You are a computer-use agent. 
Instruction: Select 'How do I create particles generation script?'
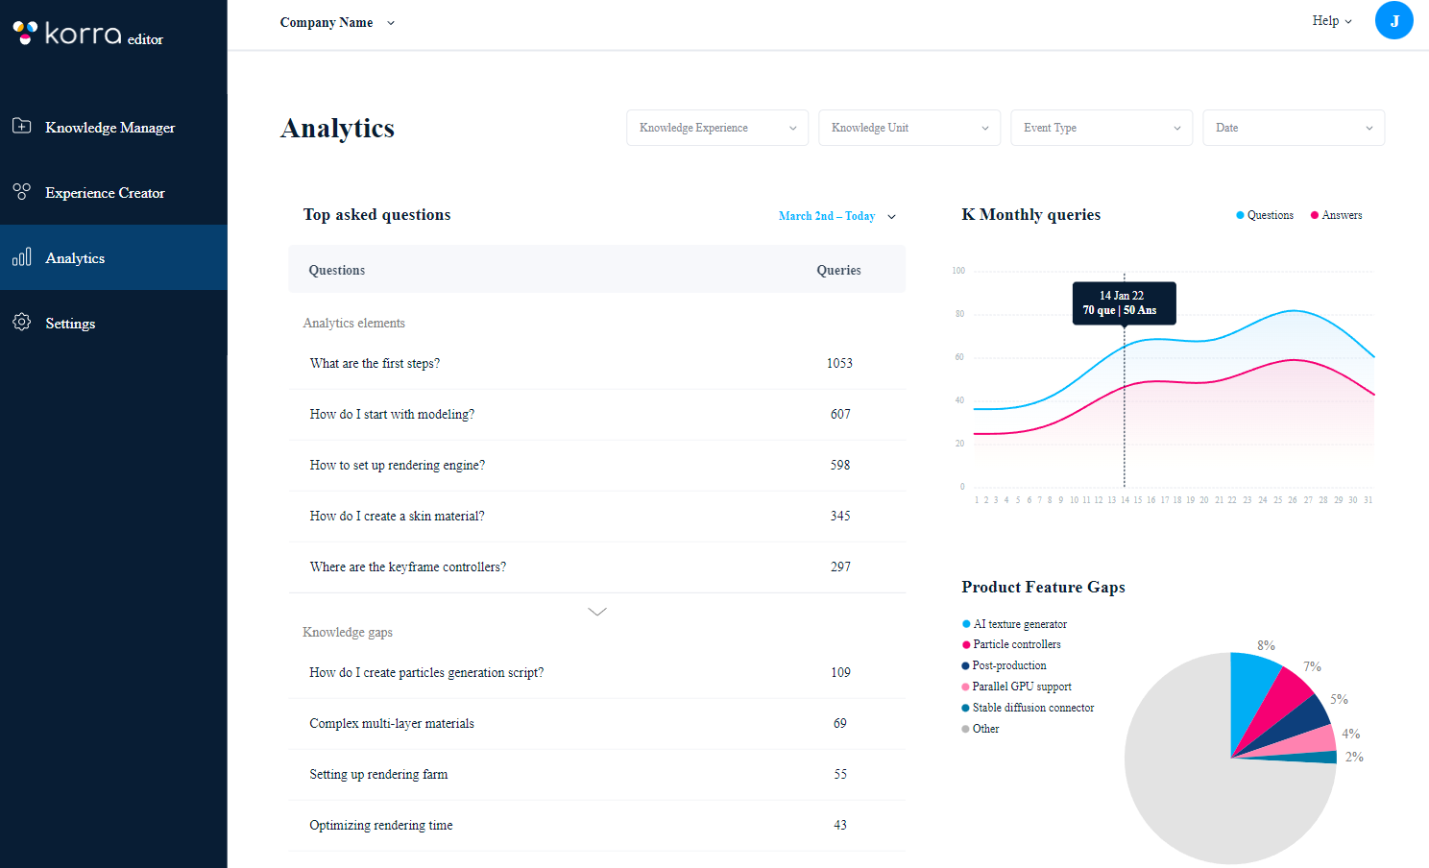597,673
